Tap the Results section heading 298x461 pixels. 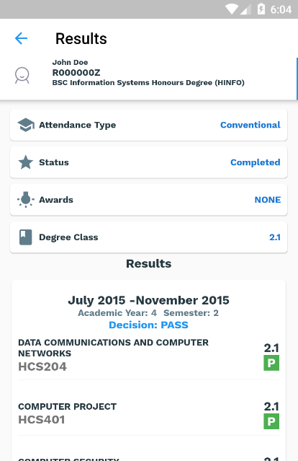(149, 264)
